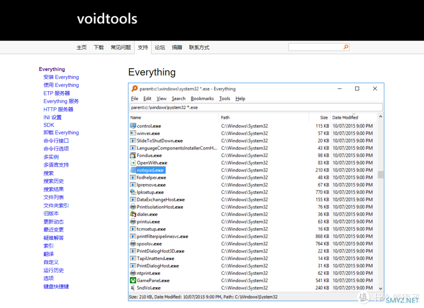
Task: Open the 捐赠 nav tab
Action: point(177,47)
